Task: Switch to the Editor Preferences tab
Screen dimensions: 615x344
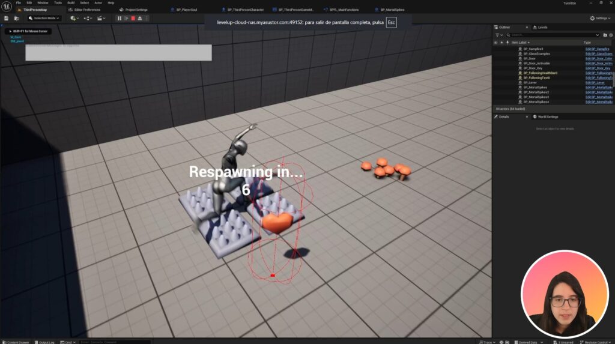Action: (84, 10)
